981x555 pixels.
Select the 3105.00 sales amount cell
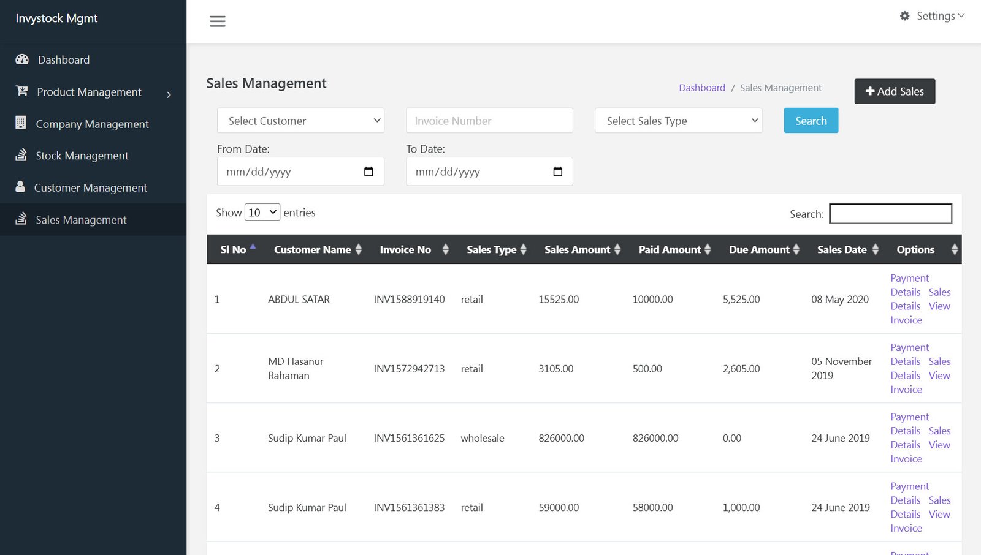pyautogui.click(x=555, y=369)
